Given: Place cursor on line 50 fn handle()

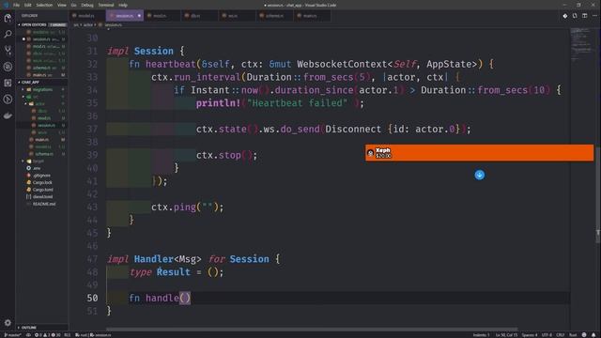Looking at the screenshot, I should [160, 298].
